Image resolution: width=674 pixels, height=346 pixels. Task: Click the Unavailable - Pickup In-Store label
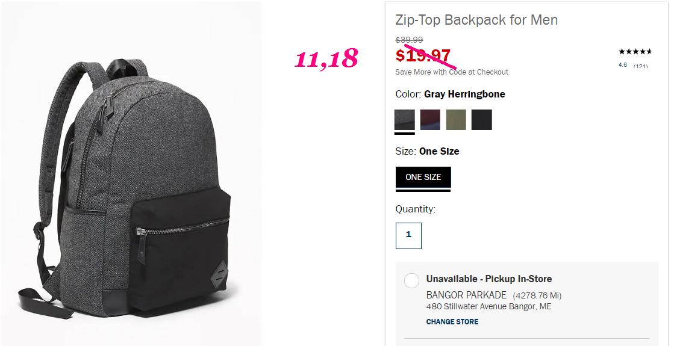(x=488, y=279)
